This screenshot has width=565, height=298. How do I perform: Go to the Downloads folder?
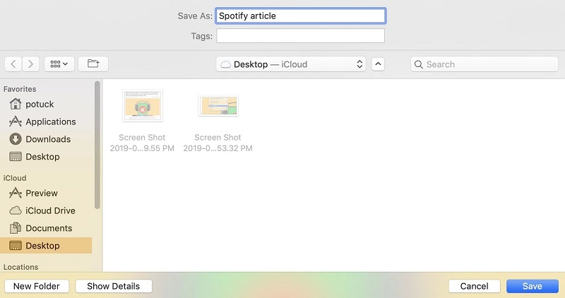(46, 139)
